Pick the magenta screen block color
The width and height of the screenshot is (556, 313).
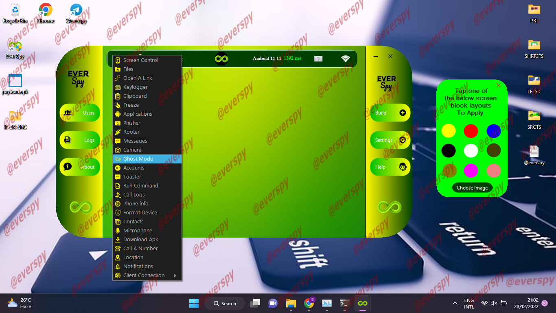coord(471,170)
